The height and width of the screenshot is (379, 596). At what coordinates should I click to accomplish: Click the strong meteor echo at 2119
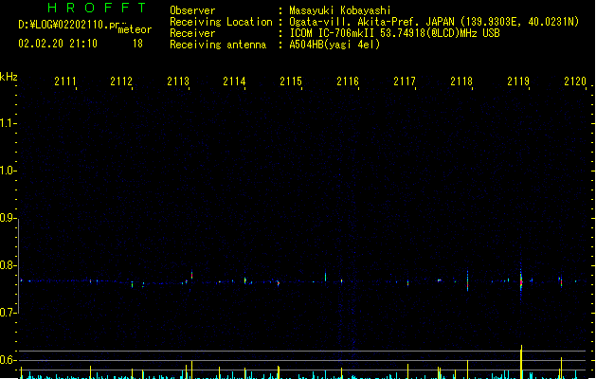pyautogui.click(x=521, y=281)
